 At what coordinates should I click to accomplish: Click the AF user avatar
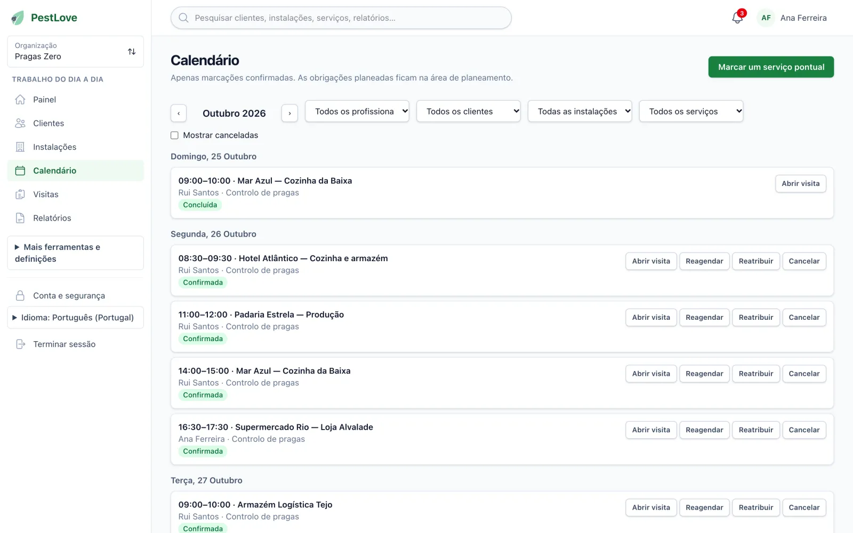click(766, 18)
